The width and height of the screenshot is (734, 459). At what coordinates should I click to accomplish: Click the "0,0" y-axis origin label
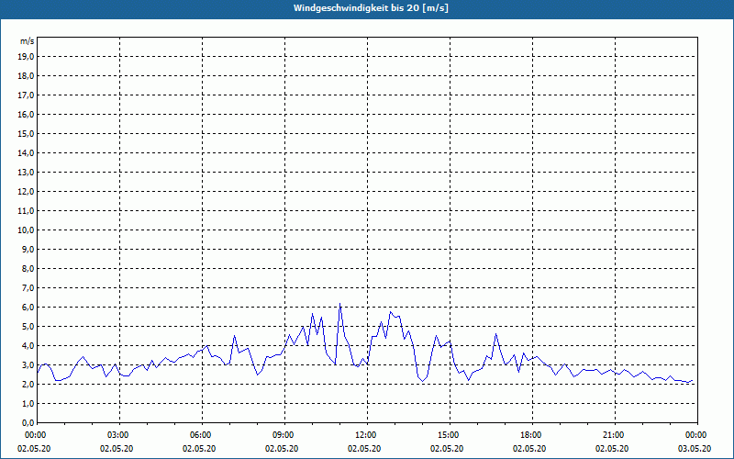[28, 423]
